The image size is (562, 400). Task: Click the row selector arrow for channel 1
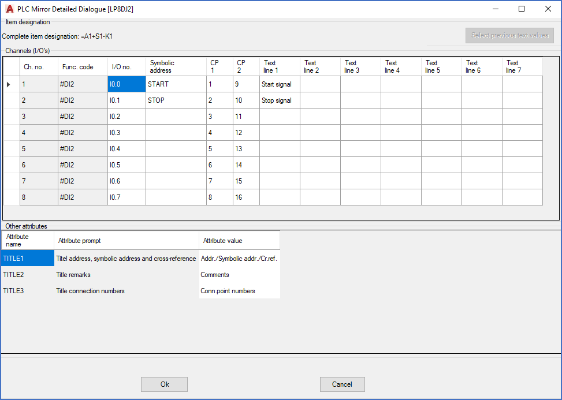coord(10,84)
